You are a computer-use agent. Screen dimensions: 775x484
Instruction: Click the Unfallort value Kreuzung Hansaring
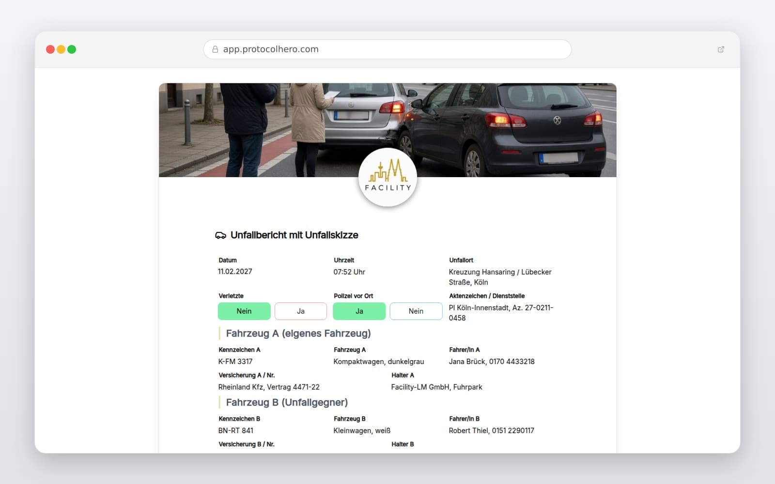500,277
